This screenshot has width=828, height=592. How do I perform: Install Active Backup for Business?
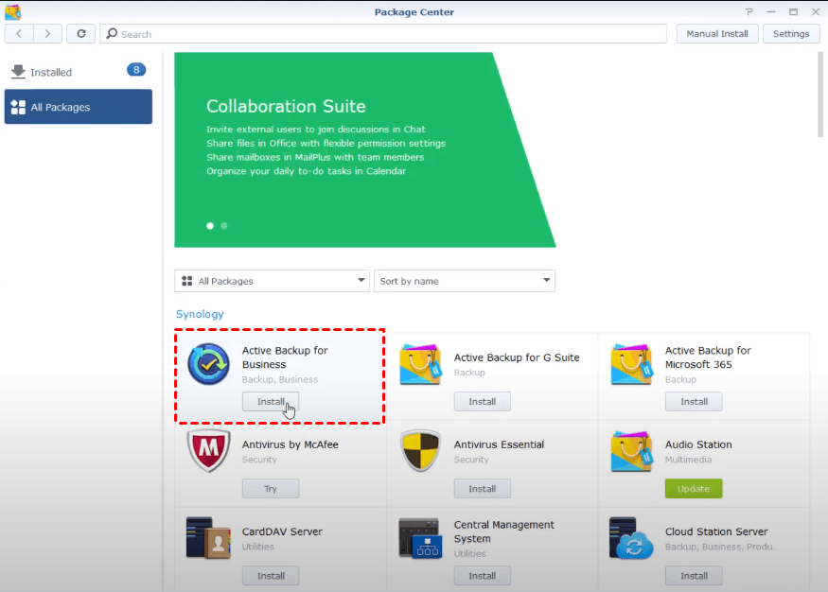[x=271, y=402]
